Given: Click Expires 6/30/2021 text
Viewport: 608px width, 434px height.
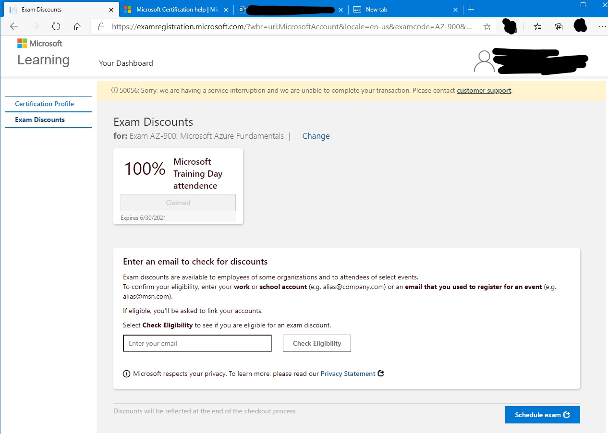Looking at the screenshot, I should 143,217.
